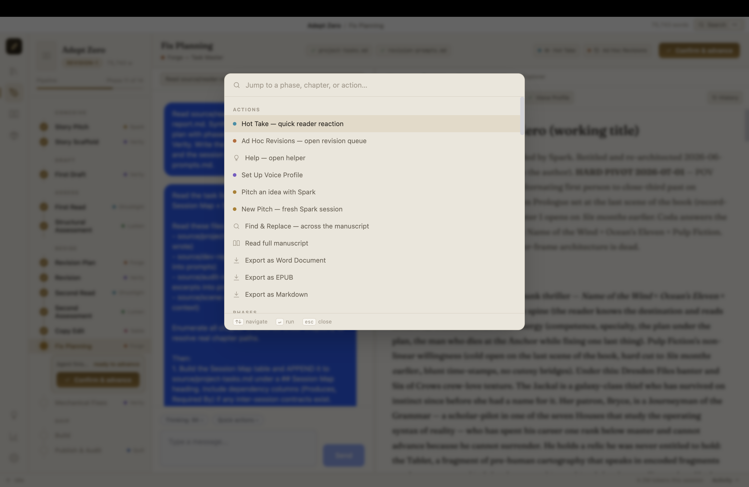This screenshot has height=487, width=749.
Task: Click the book icon for Read full manuscript
Action: [236, 243]
